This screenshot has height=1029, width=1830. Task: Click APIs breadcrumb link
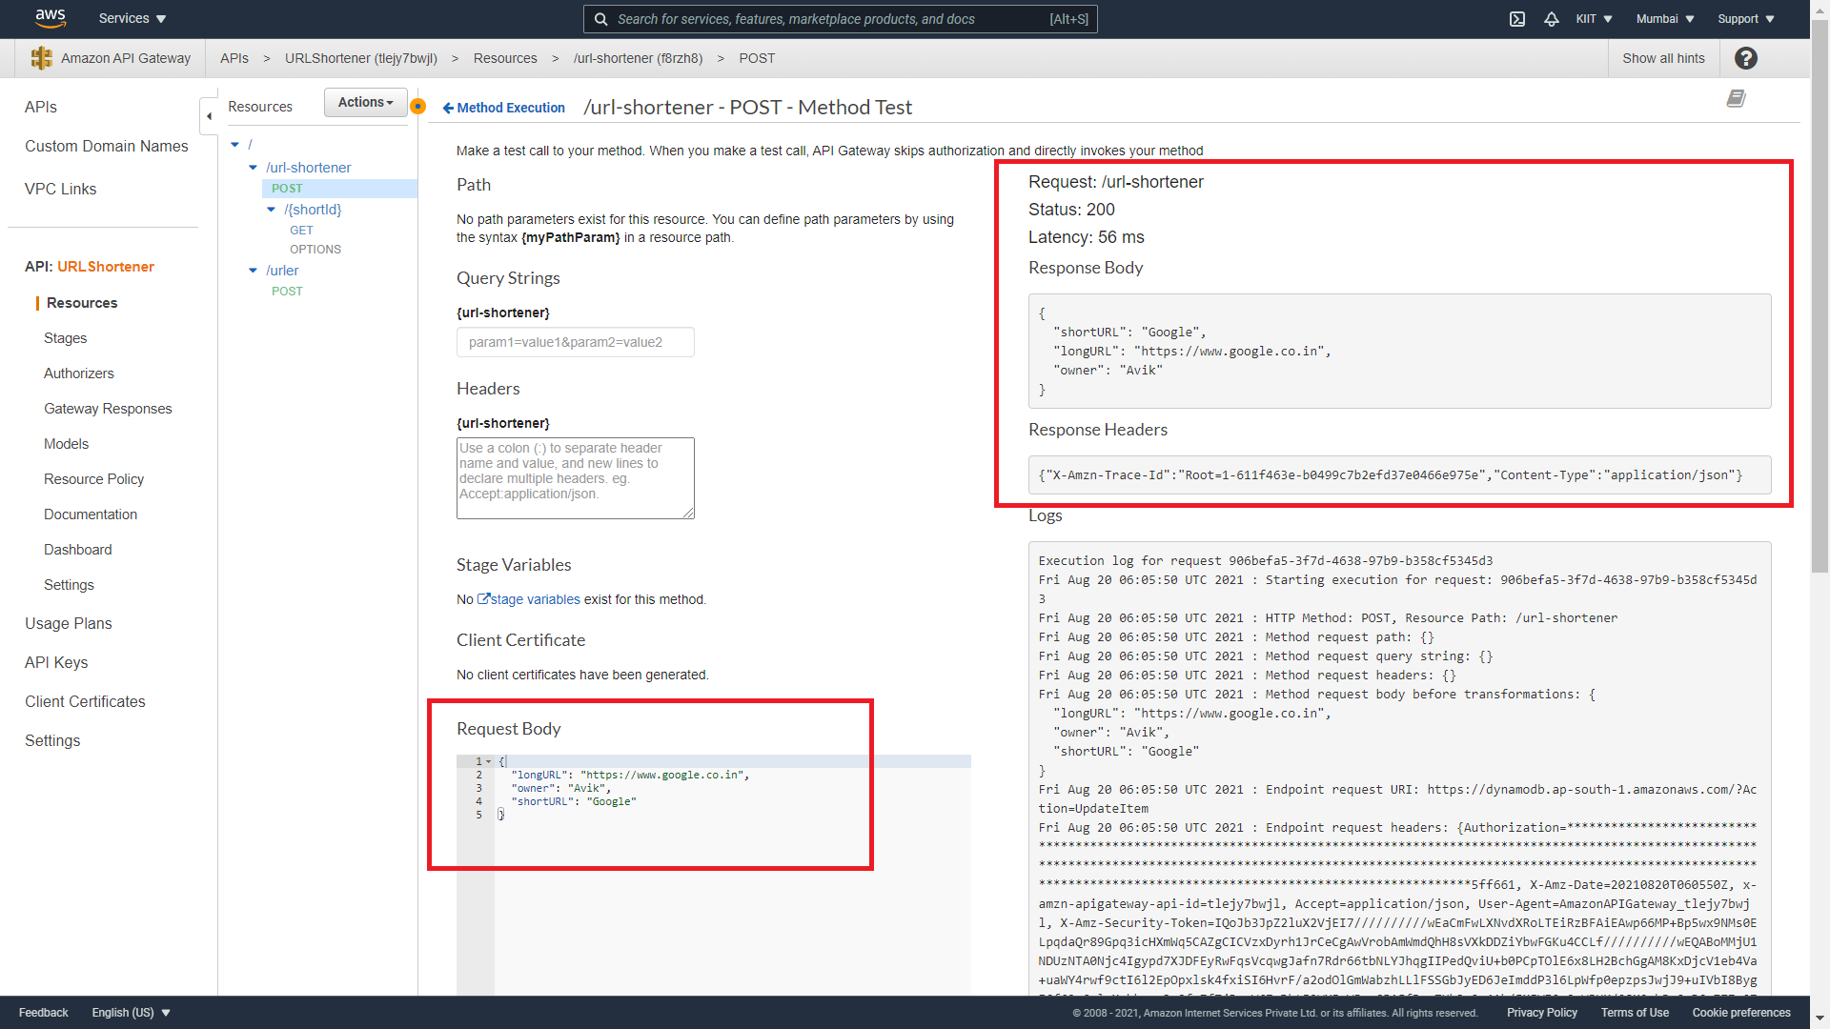[x=234, y=58]
